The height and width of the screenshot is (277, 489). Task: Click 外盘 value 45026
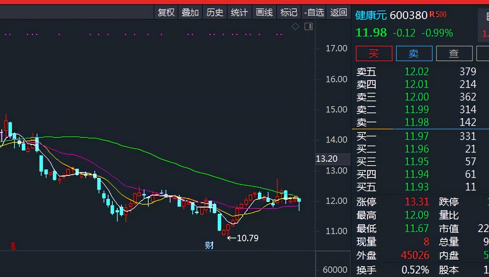415,256
